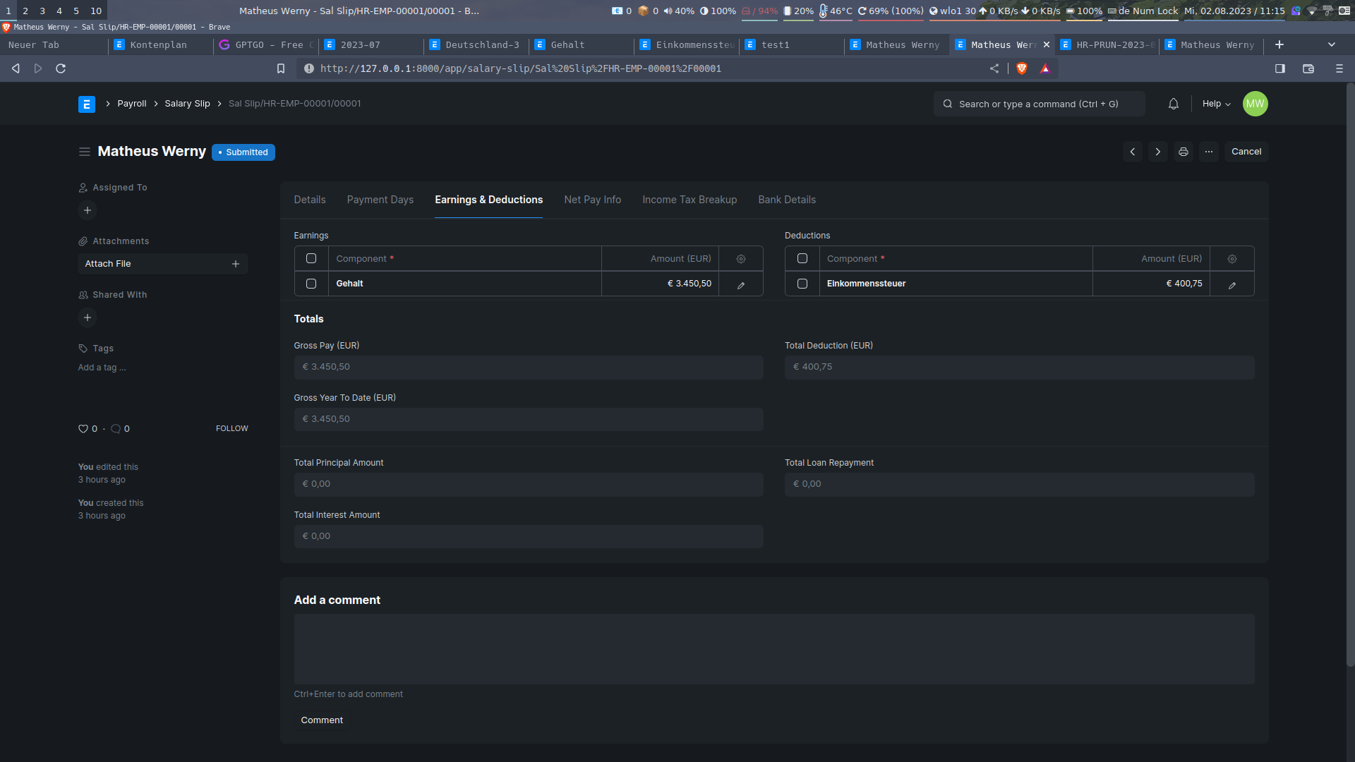Check the Einkommensteuer row checkbox
This screenshot has height=762, width=1355.
pyautogui.click(x=802, y=284)
